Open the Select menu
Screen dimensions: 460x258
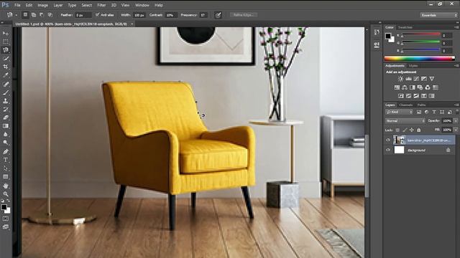[x=86, y=5]
